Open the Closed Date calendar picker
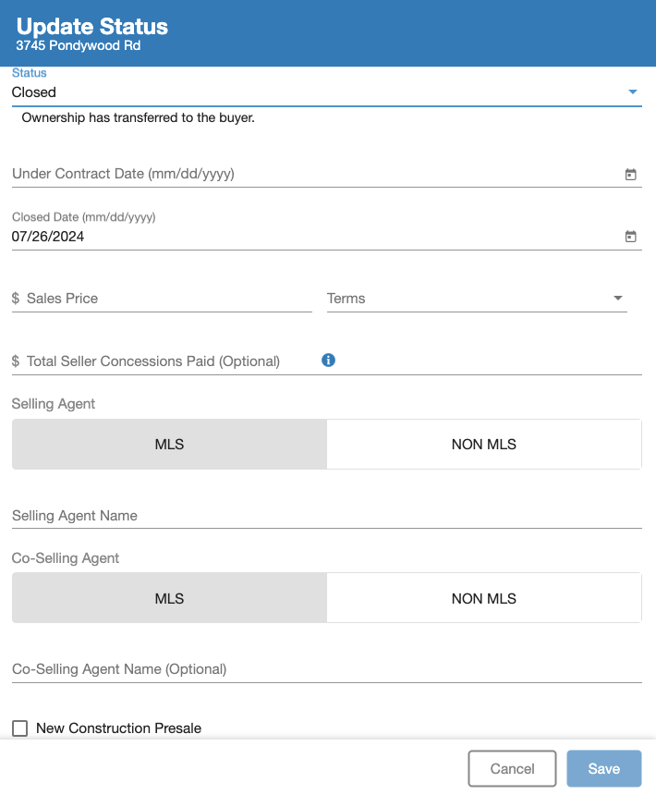 click(631, 236)
